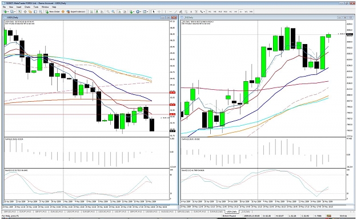Open the Profiles toolbar icon
357x219 pixels.
click(12, 11)
